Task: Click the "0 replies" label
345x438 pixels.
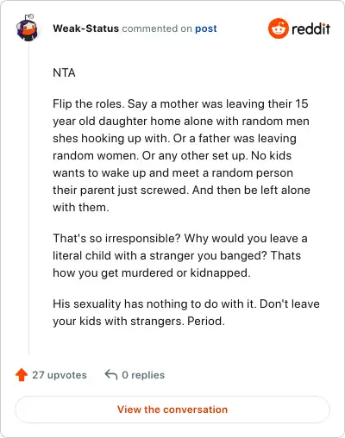Action: (x=143, y=375)
